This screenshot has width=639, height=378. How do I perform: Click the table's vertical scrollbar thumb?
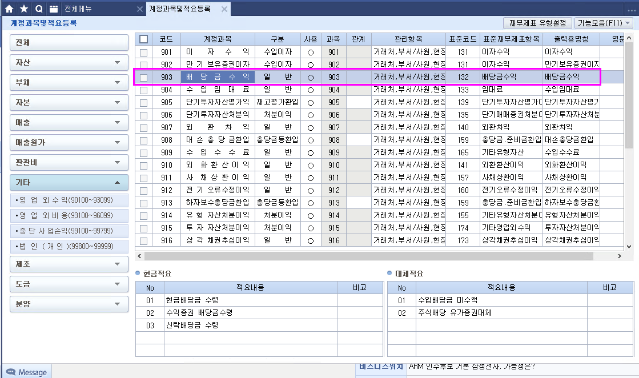(x=629, y=95)
